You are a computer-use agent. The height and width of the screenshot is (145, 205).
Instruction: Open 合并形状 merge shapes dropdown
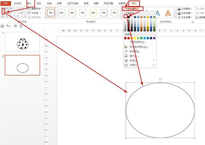click(35, 17)
